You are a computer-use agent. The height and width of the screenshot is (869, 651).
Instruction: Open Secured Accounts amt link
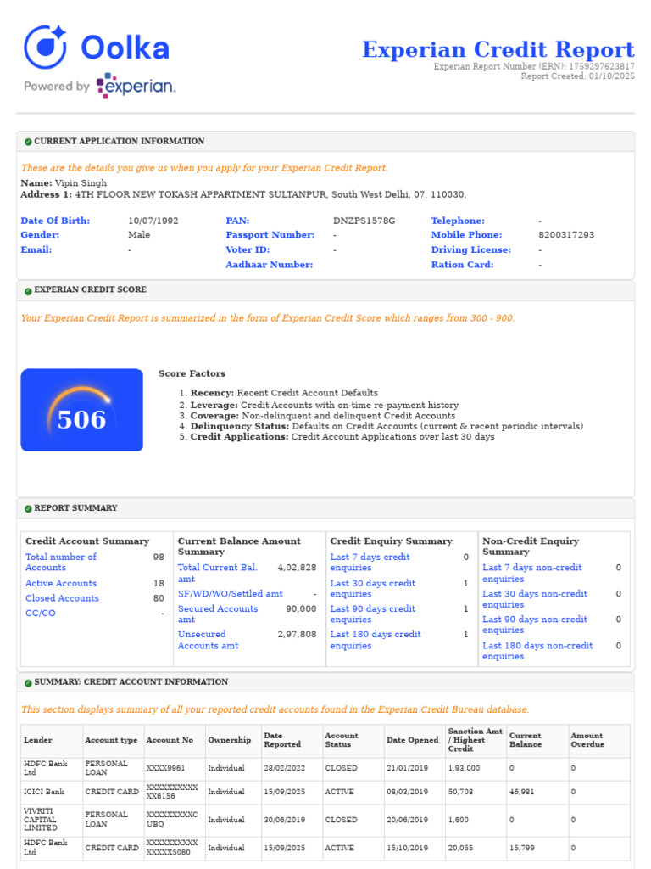click(x=218, y=614)
